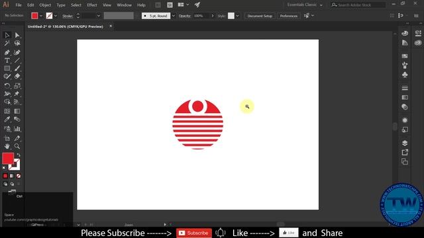Select the Artboard tool

pyautogui.click(x=7, y=138)
